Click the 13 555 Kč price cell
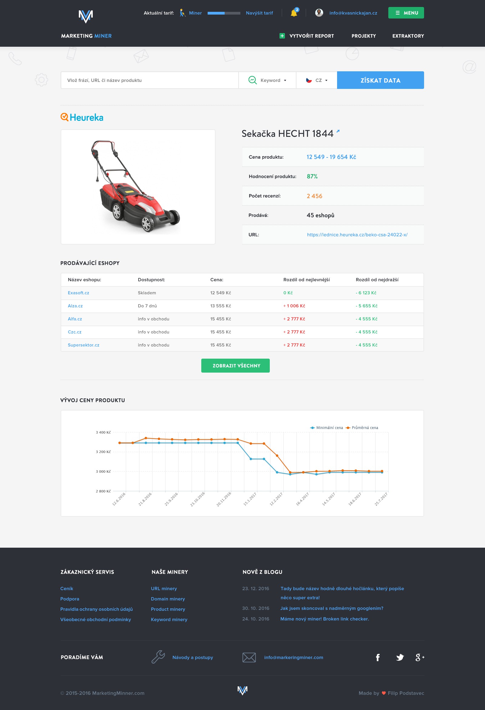Viewport: 485px width, 710px height. [x=221, y=306]
